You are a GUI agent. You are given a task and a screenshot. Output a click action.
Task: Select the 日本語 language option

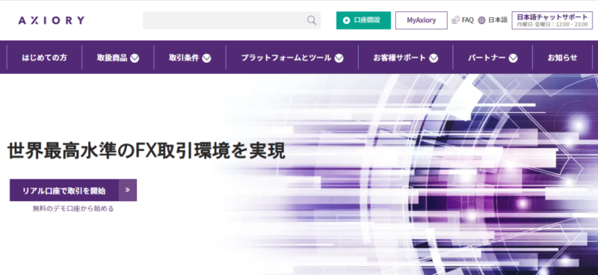point(498,20)
